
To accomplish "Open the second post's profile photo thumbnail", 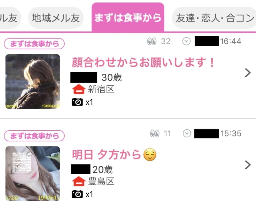I will click(33, 173).
